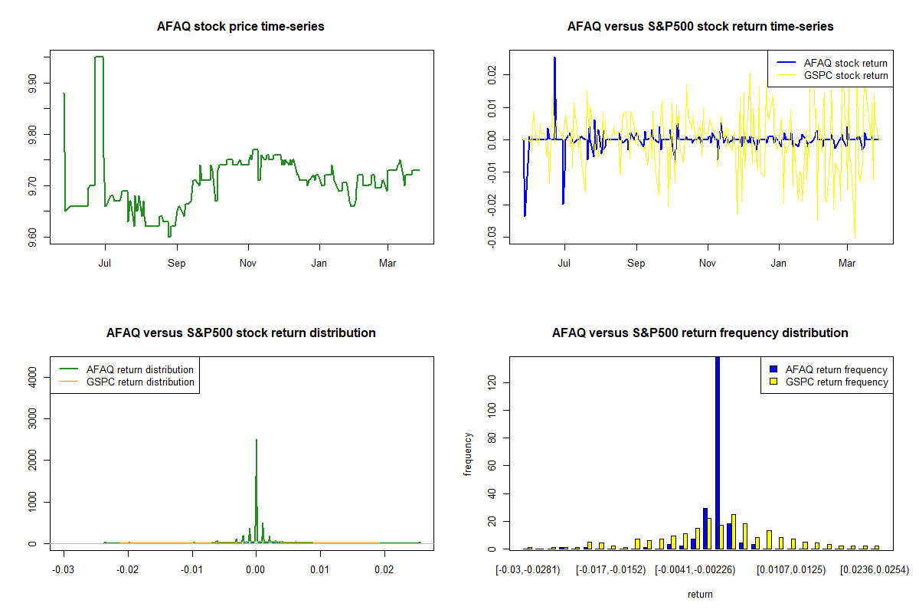The image size is (919, 613).
Task: Click the "return" x-axis label under the histogram
Action: [700, 594]
